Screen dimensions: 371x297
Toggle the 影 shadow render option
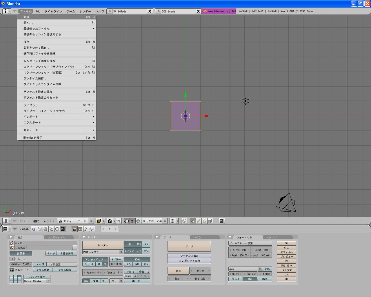pyautogui.click(x=130, y=245)
